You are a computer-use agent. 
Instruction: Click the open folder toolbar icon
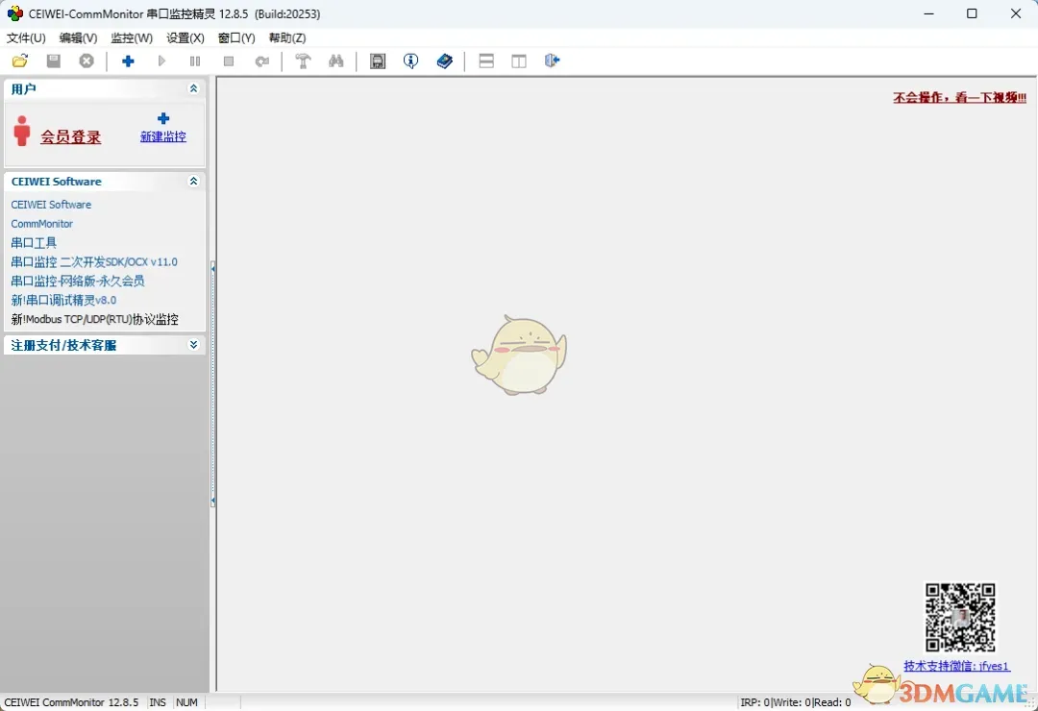pyautogui.click(x=19, y=61)
